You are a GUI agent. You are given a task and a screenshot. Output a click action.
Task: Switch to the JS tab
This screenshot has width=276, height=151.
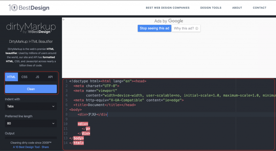click(x=37, y=77)
